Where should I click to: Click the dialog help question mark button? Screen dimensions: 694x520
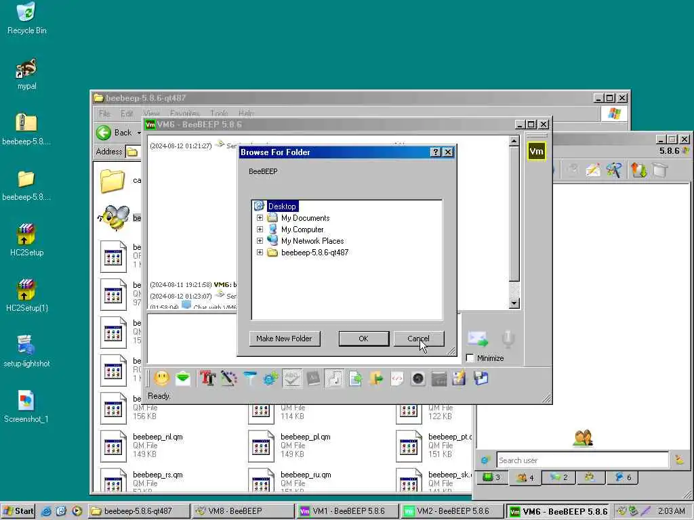[436, 152]
